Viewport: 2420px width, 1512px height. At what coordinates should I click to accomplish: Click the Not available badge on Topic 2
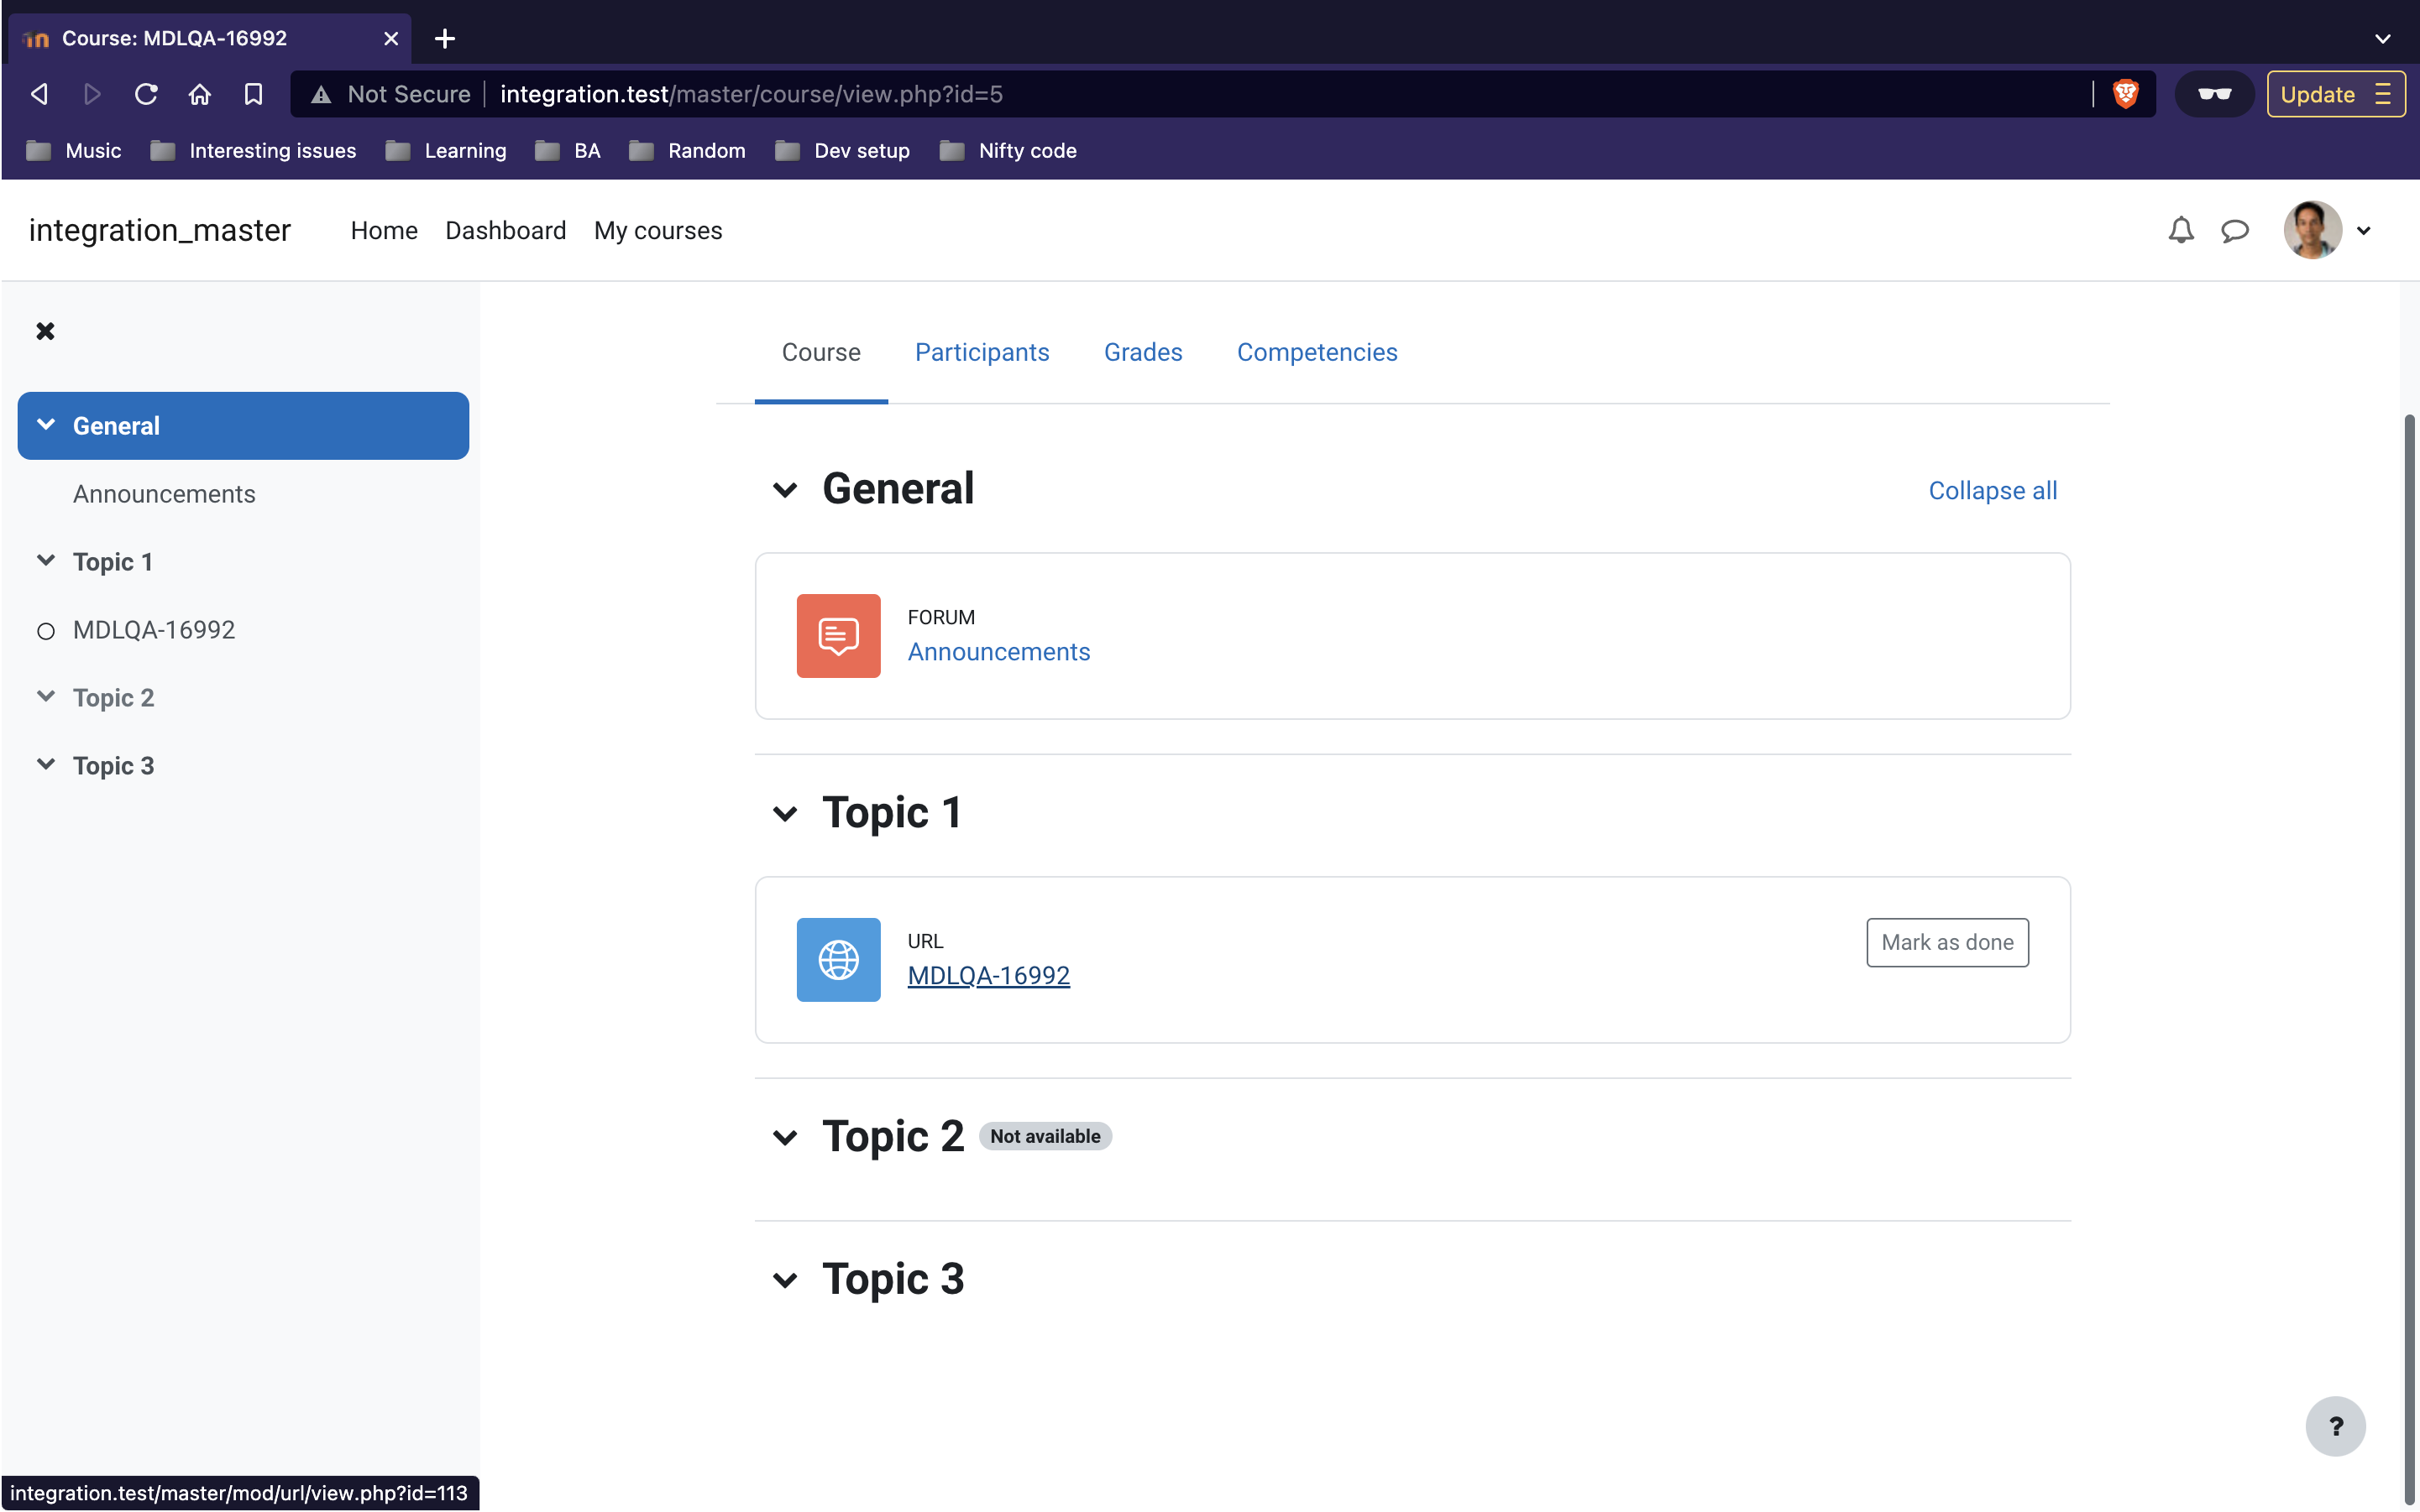(1045, 1136)
